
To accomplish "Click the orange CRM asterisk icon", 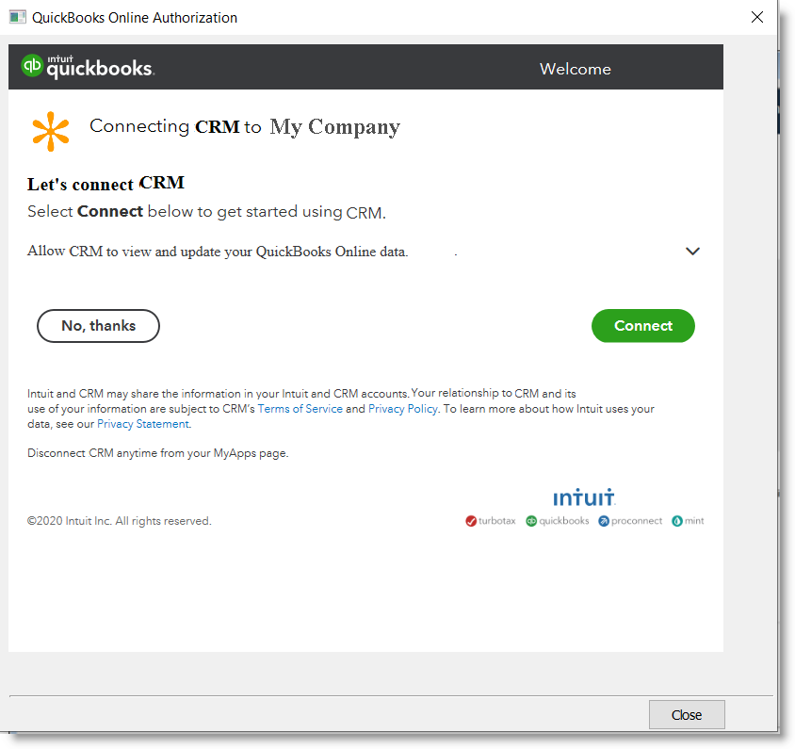I will pyautogui.click(x=51, y=131).
